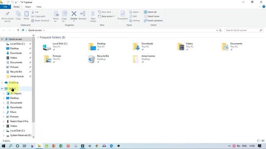266x149 pixels.
Task: Open the Copy to dropdown
Action: click(64, 17)
